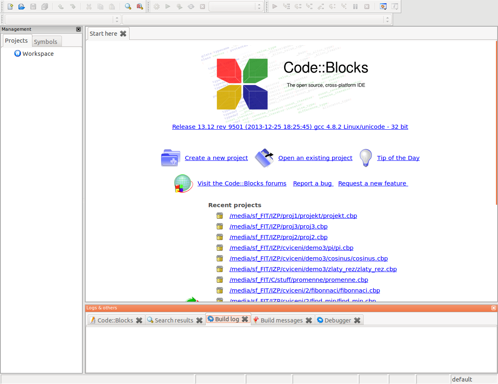
Task: Open the Create a new project link
Action: [216, 158]
